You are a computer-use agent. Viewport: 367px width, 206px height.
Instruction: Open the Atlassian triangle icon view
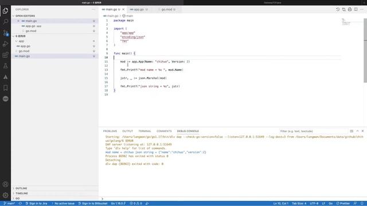[5, 77]
